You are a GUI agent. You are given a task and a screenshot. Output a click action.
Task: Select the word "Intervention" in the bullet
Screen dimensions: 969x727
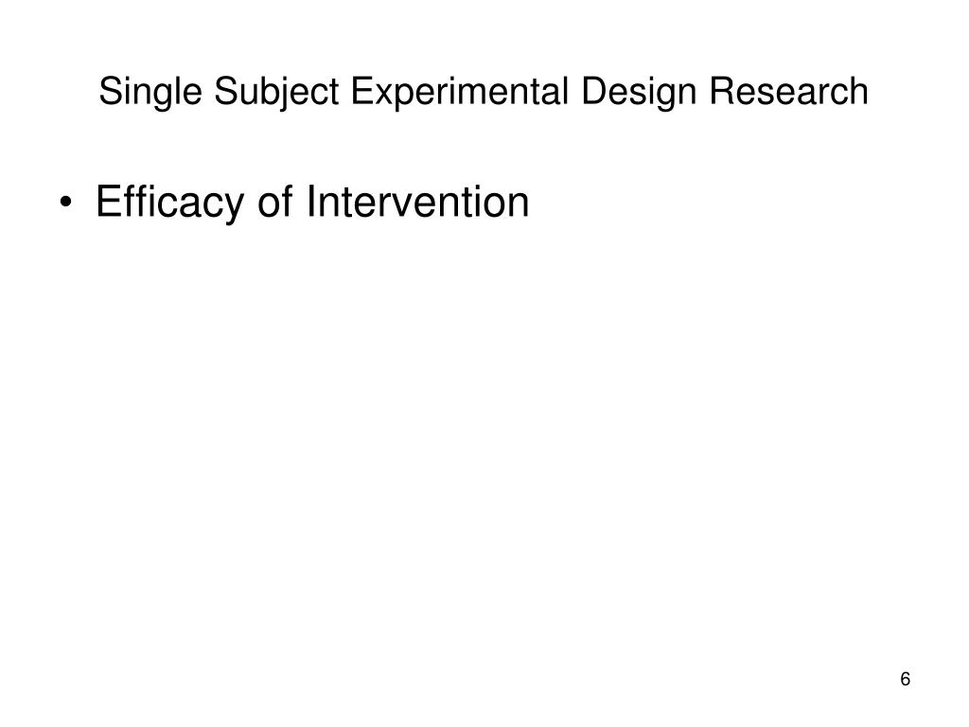(x=417, y=201)
